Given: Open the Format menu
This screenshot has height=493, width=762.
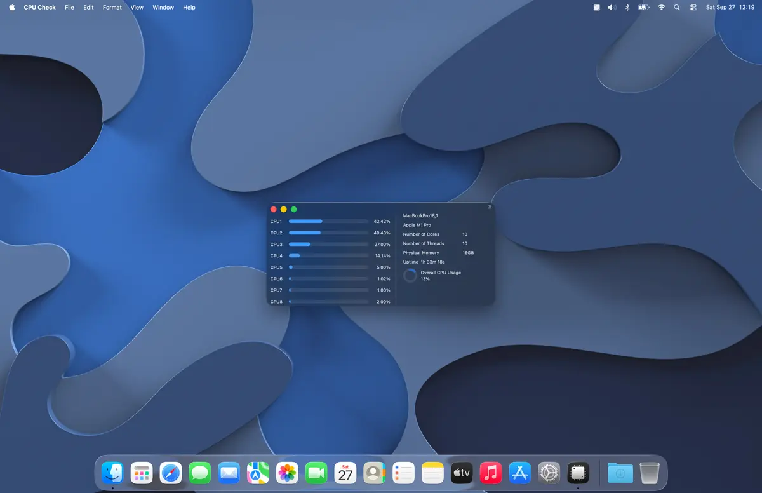Looking at the screenshot, I should coord(112,8).
